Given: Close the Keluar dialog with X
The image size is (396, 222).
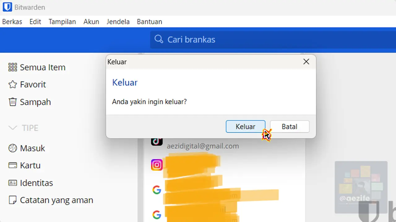Looking at the screenshot, I should click(x=306, y=62).
